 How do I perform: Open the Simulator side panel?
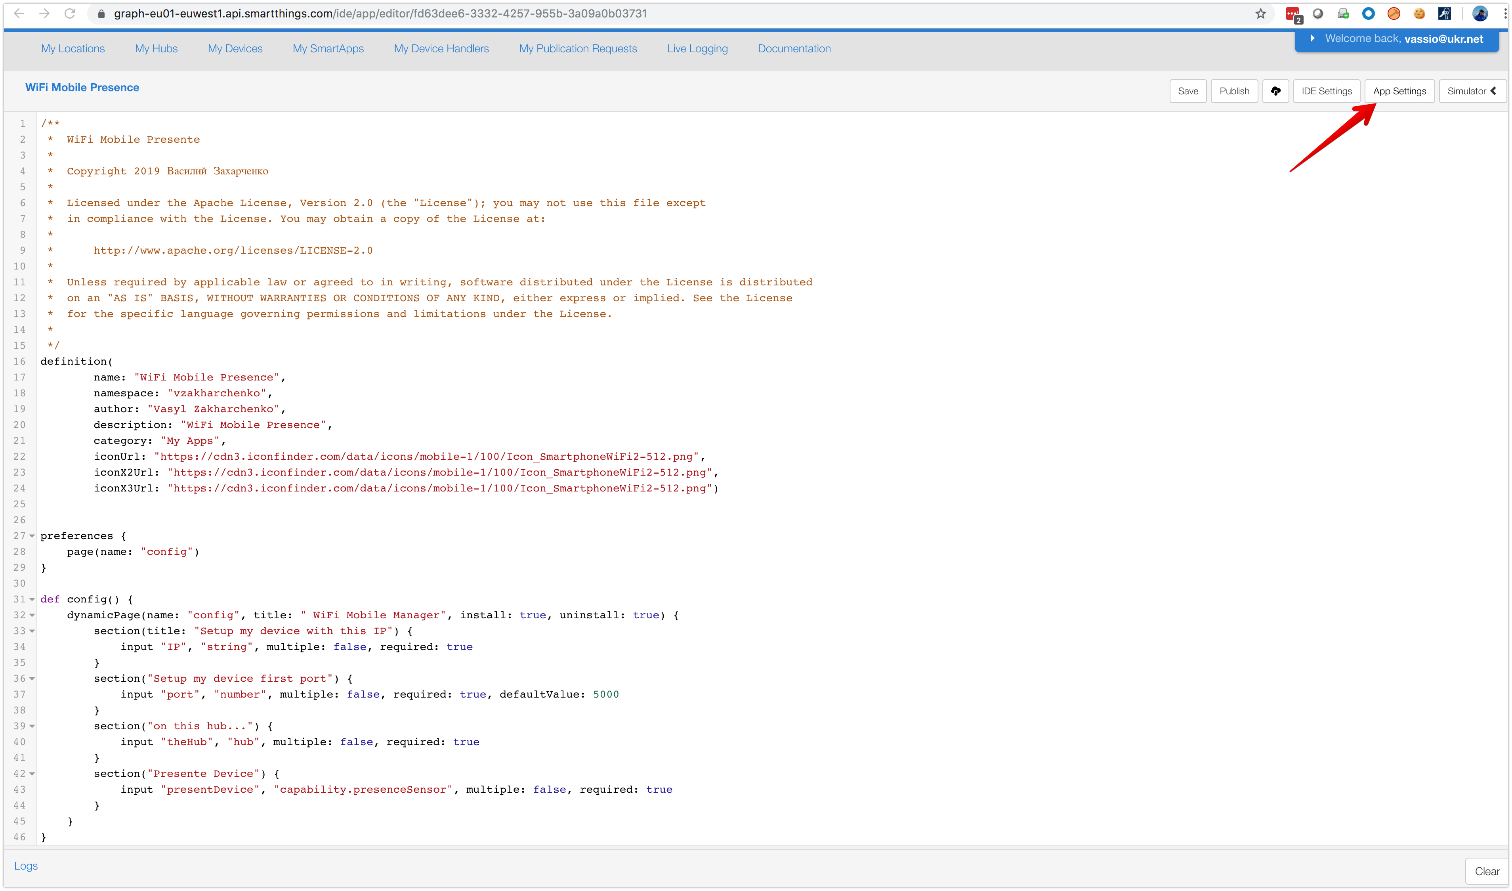tap(1472, 91)
